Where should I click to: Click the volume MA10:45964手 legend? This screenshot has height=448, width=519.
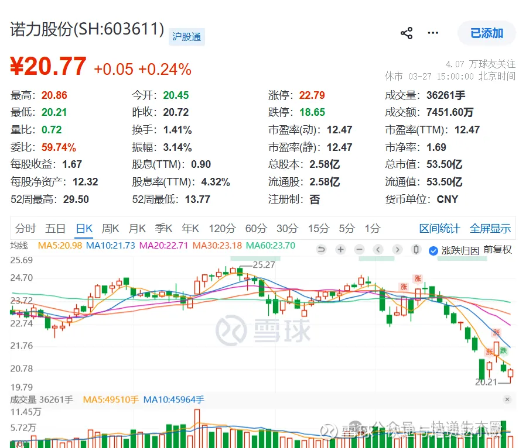click(x=174, y=400)
